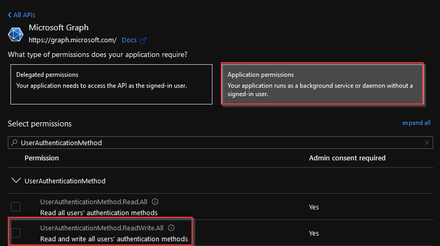Select the Delegated permissions card
Viewport: 440px width, 246px height.
pyautogui.click(x=111, y=84)
